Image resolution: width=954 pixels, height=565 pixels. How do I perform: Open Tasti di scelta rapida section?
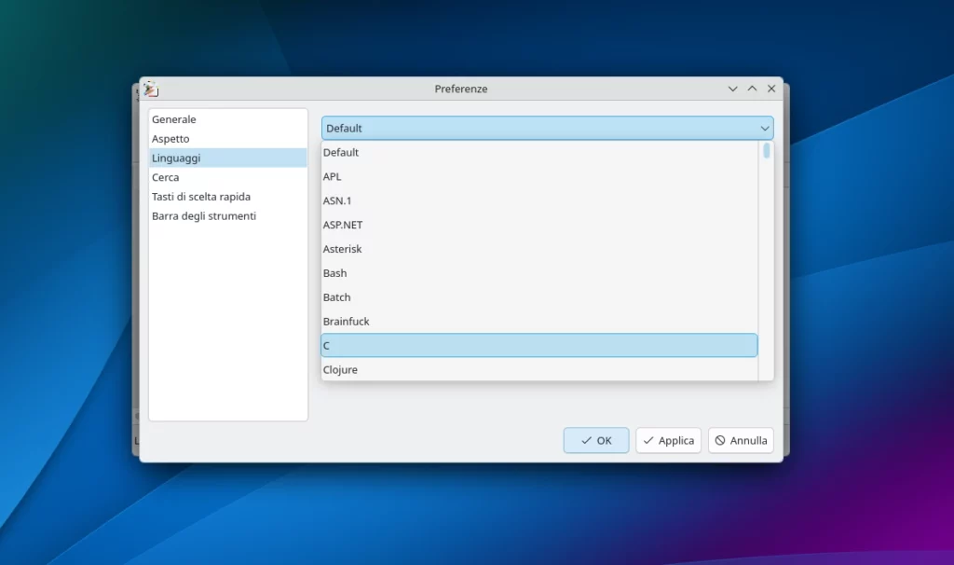pyautogui.click(x=228, y=197)
